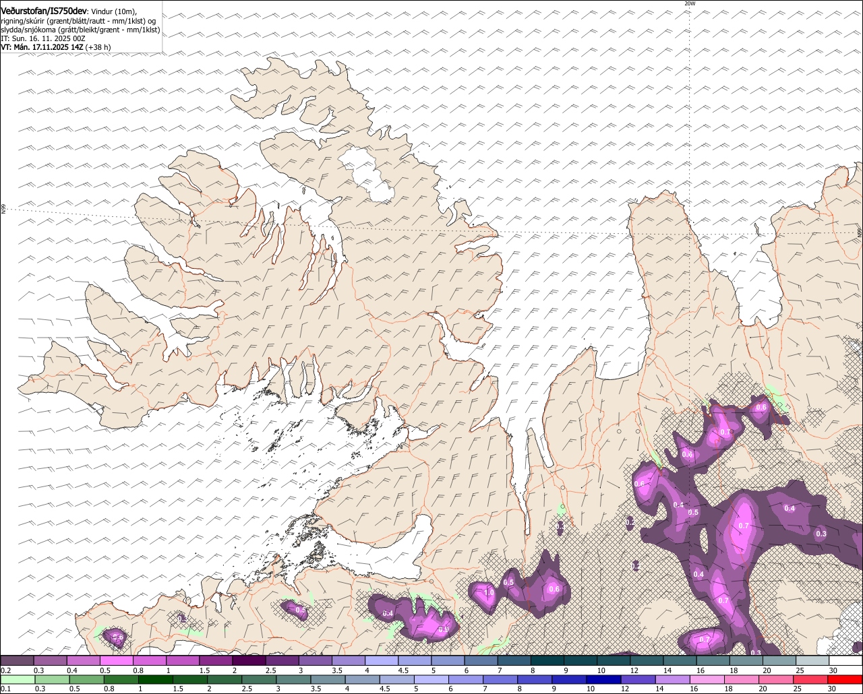
Task: Pick the dark mauve 0.2 swatch in top scale
Action: pos(17,660)
